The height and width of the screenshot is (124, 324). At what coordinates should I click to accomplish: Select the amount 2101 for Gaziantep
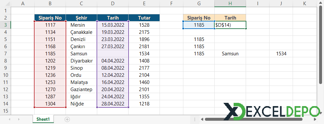click(144, 90)
